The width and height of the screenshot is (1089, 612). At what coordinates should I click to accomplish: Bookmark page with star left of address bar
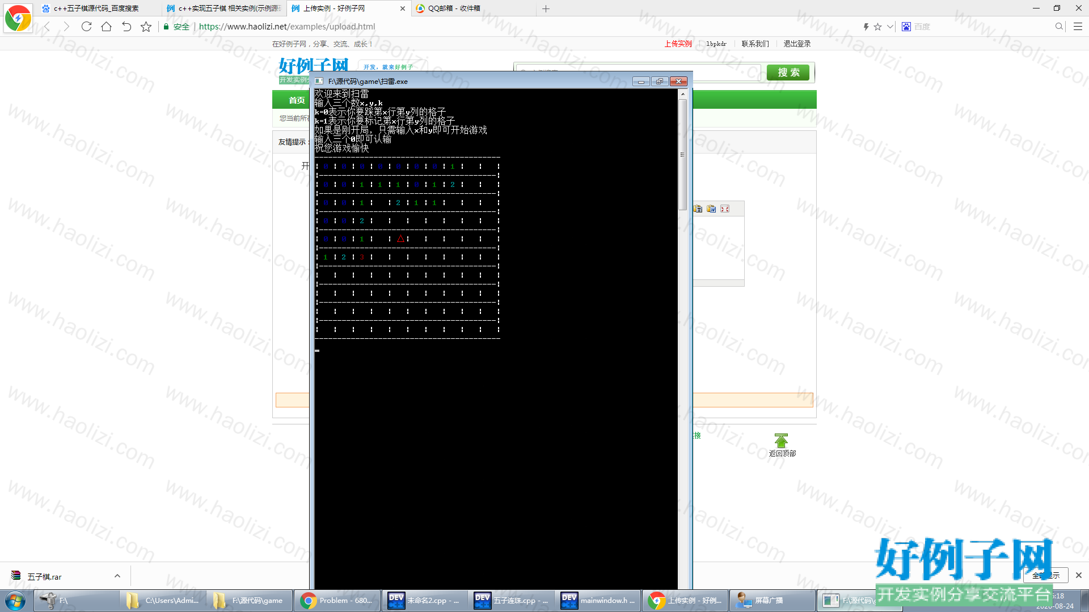tap(146, 27)
